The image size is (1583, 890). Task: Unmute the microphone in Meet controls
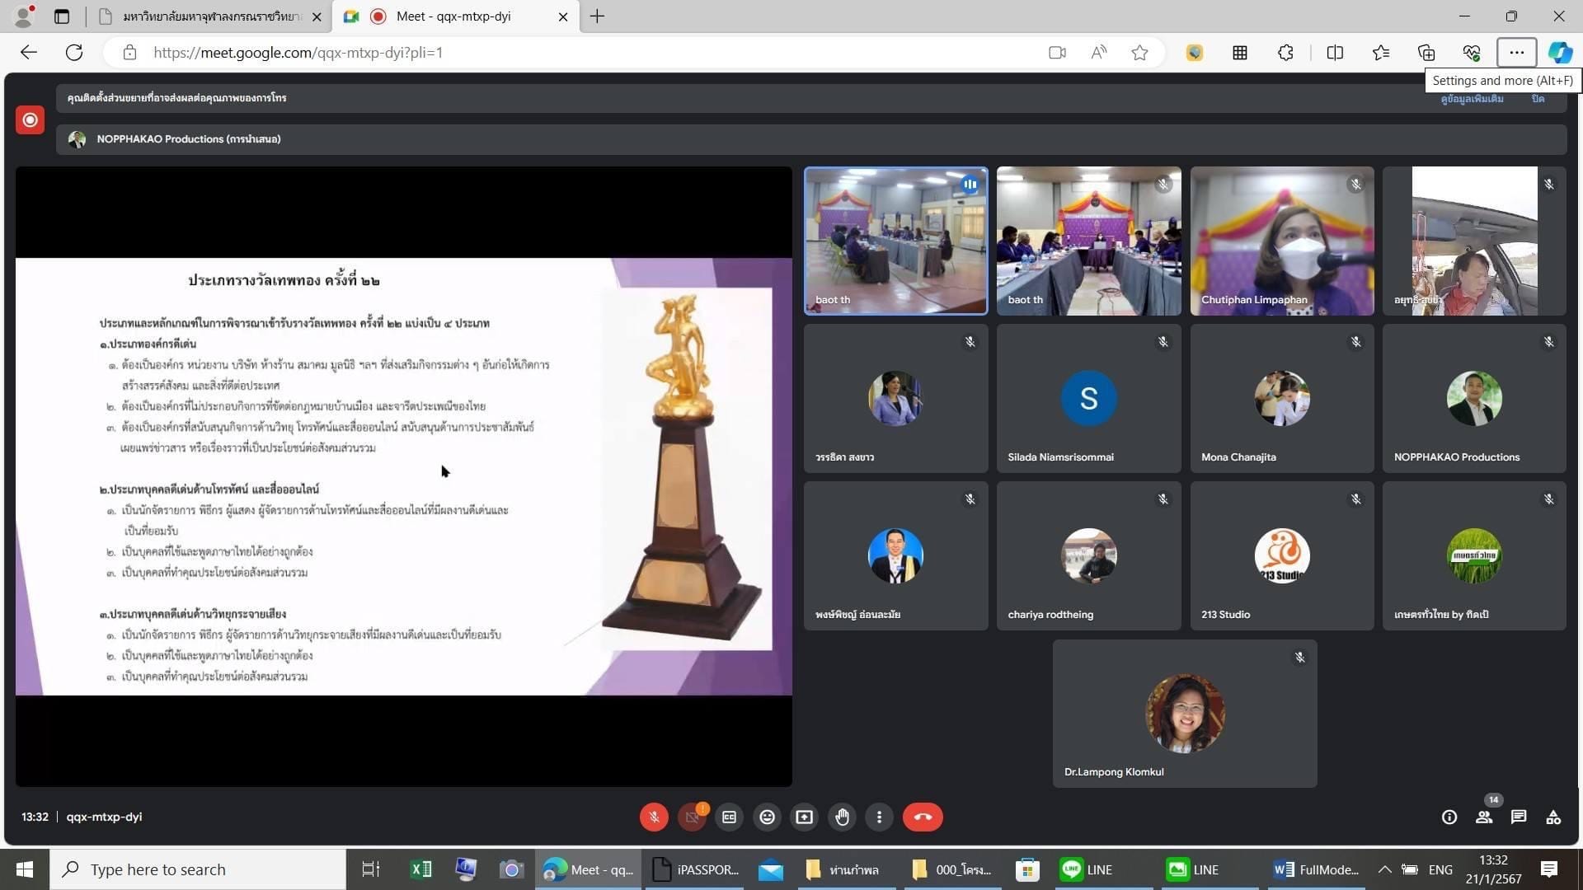654,817
